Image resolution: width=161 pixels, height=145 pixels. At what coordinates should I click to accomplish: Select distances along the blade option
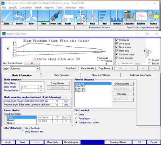(23, 128)
